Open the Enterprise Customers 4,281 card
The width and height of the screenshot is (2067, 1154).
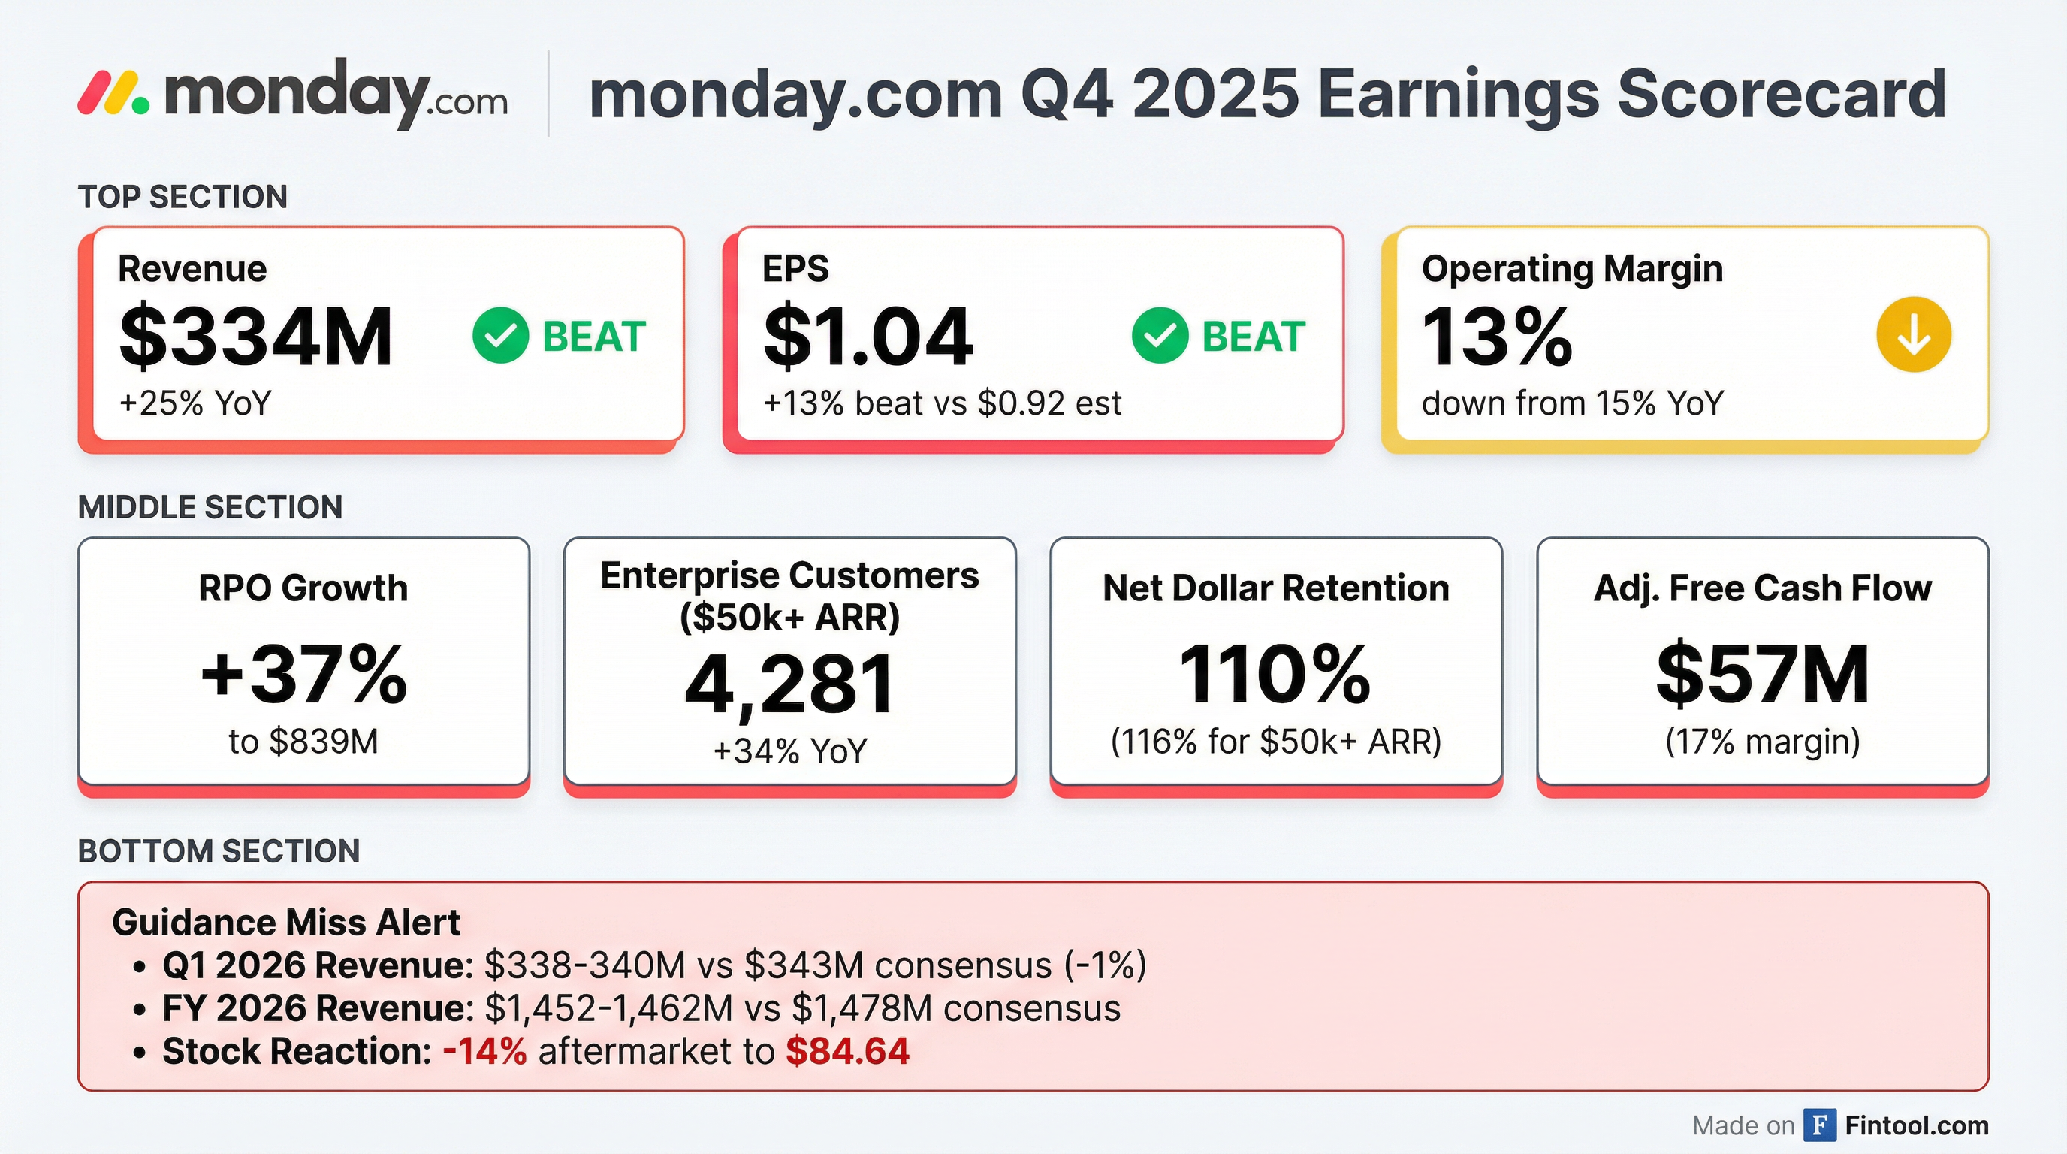pos(789,662)
